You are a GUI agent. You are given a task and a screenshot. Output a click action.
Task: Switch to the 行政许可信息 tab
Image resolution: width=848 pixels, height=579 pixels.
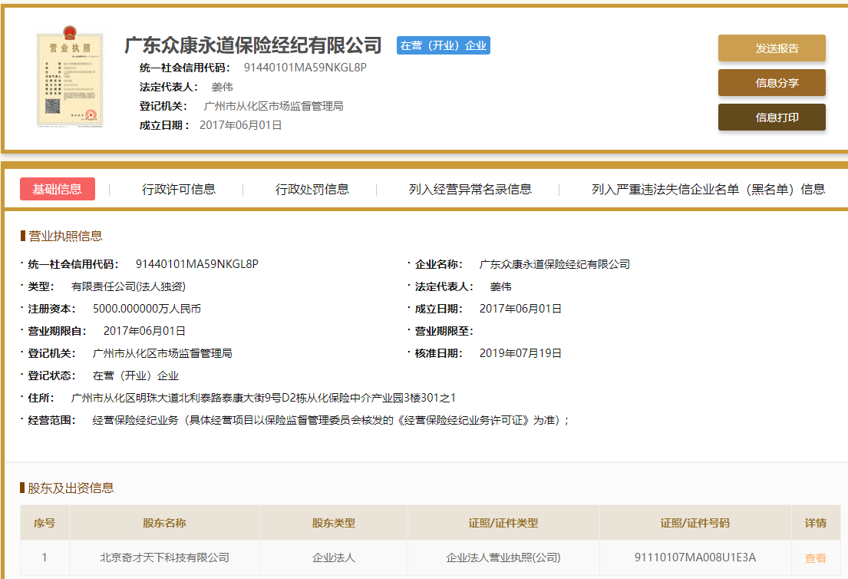(x=179, y=189)
